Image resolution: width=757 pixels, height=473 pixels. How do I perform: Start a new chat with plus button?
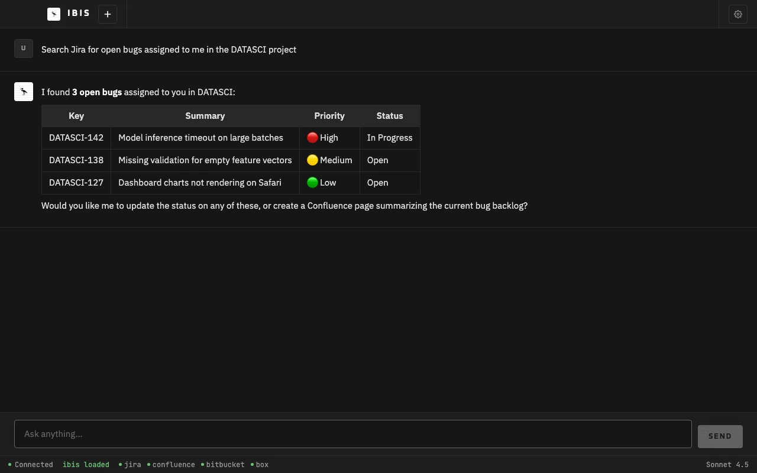(108, 14)
